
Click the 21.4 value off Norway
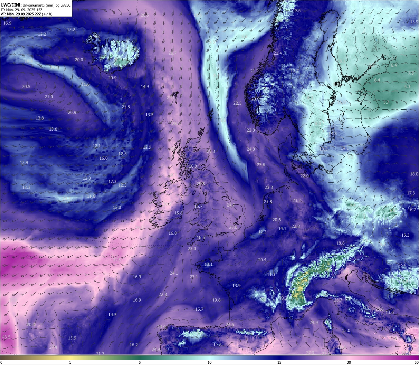pyautogui.click(x=278, y=53)
